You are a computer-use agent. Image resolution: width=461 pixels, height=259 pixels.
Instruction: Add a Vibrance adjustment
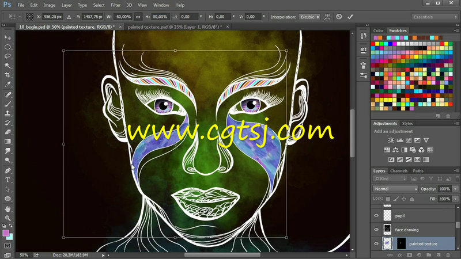426,140
